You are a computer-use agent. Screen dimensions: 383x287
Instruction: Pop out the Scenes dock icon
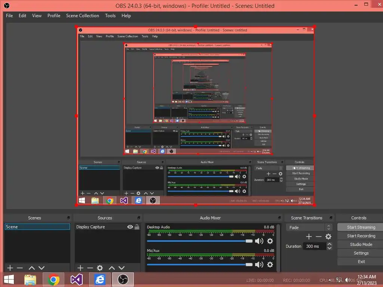[68, 218]
